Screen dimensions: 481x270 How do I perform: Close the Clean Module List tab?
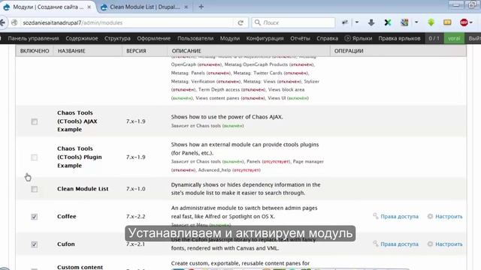[x=186, y=7]
